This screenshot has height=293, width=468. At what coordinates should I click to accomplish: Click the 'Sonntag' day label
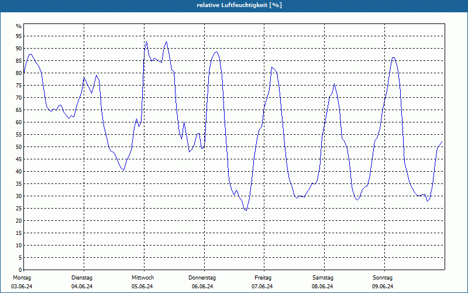383,278
